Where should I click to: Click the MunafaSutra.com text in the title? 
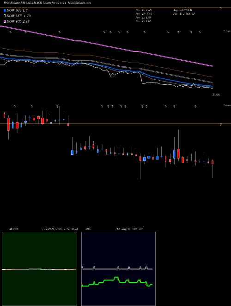(x=80, y=3)
